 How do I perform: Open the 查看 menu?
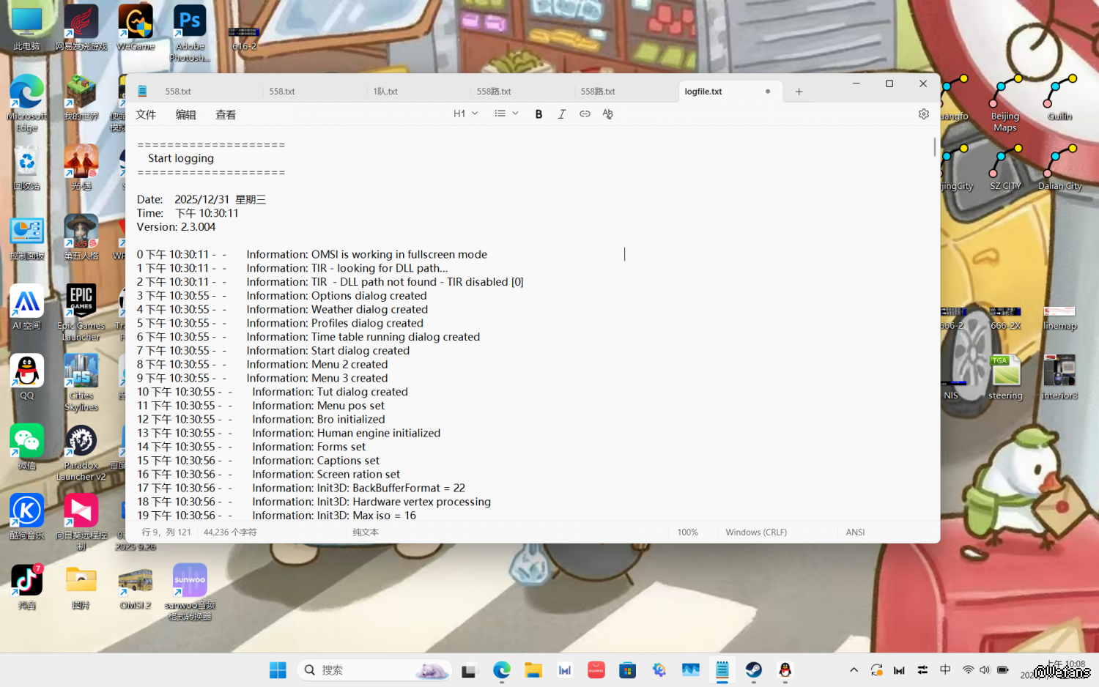tap(226, 115)
